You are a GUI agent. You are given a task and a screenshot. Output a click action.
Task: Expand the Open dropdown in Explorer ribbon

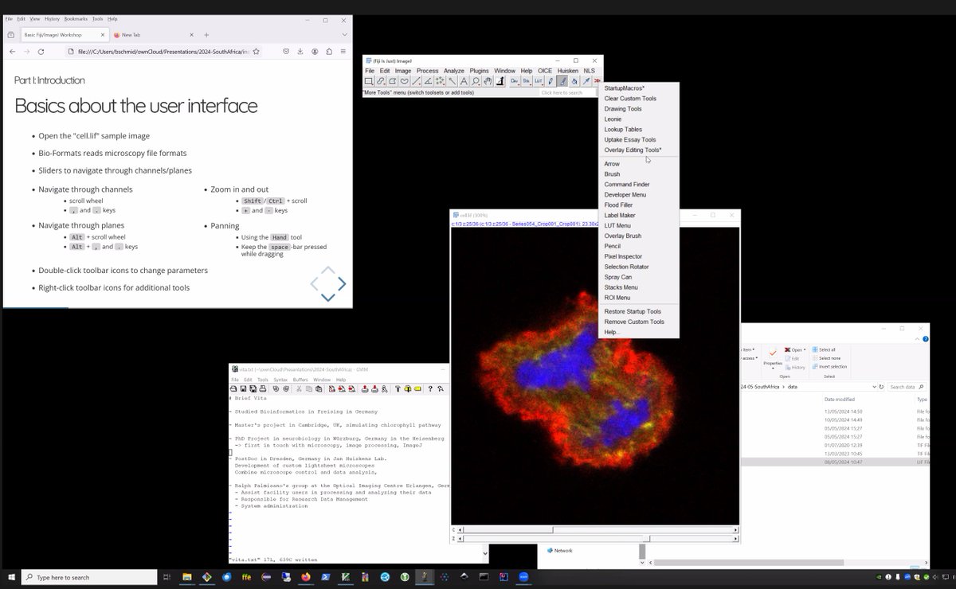804,349
